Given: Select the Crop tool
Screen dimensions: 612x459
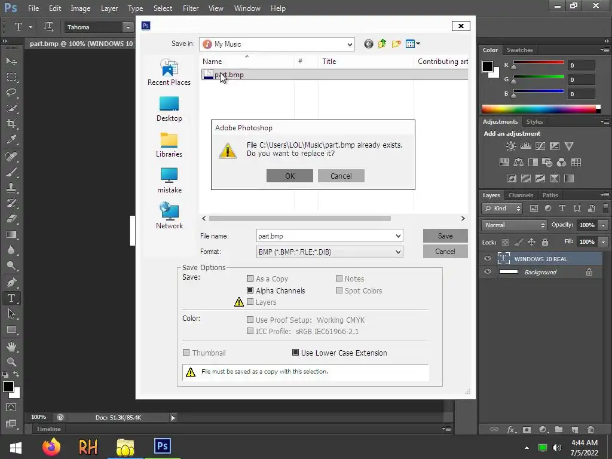Looking at the screenshot, I should coord(11,124).
